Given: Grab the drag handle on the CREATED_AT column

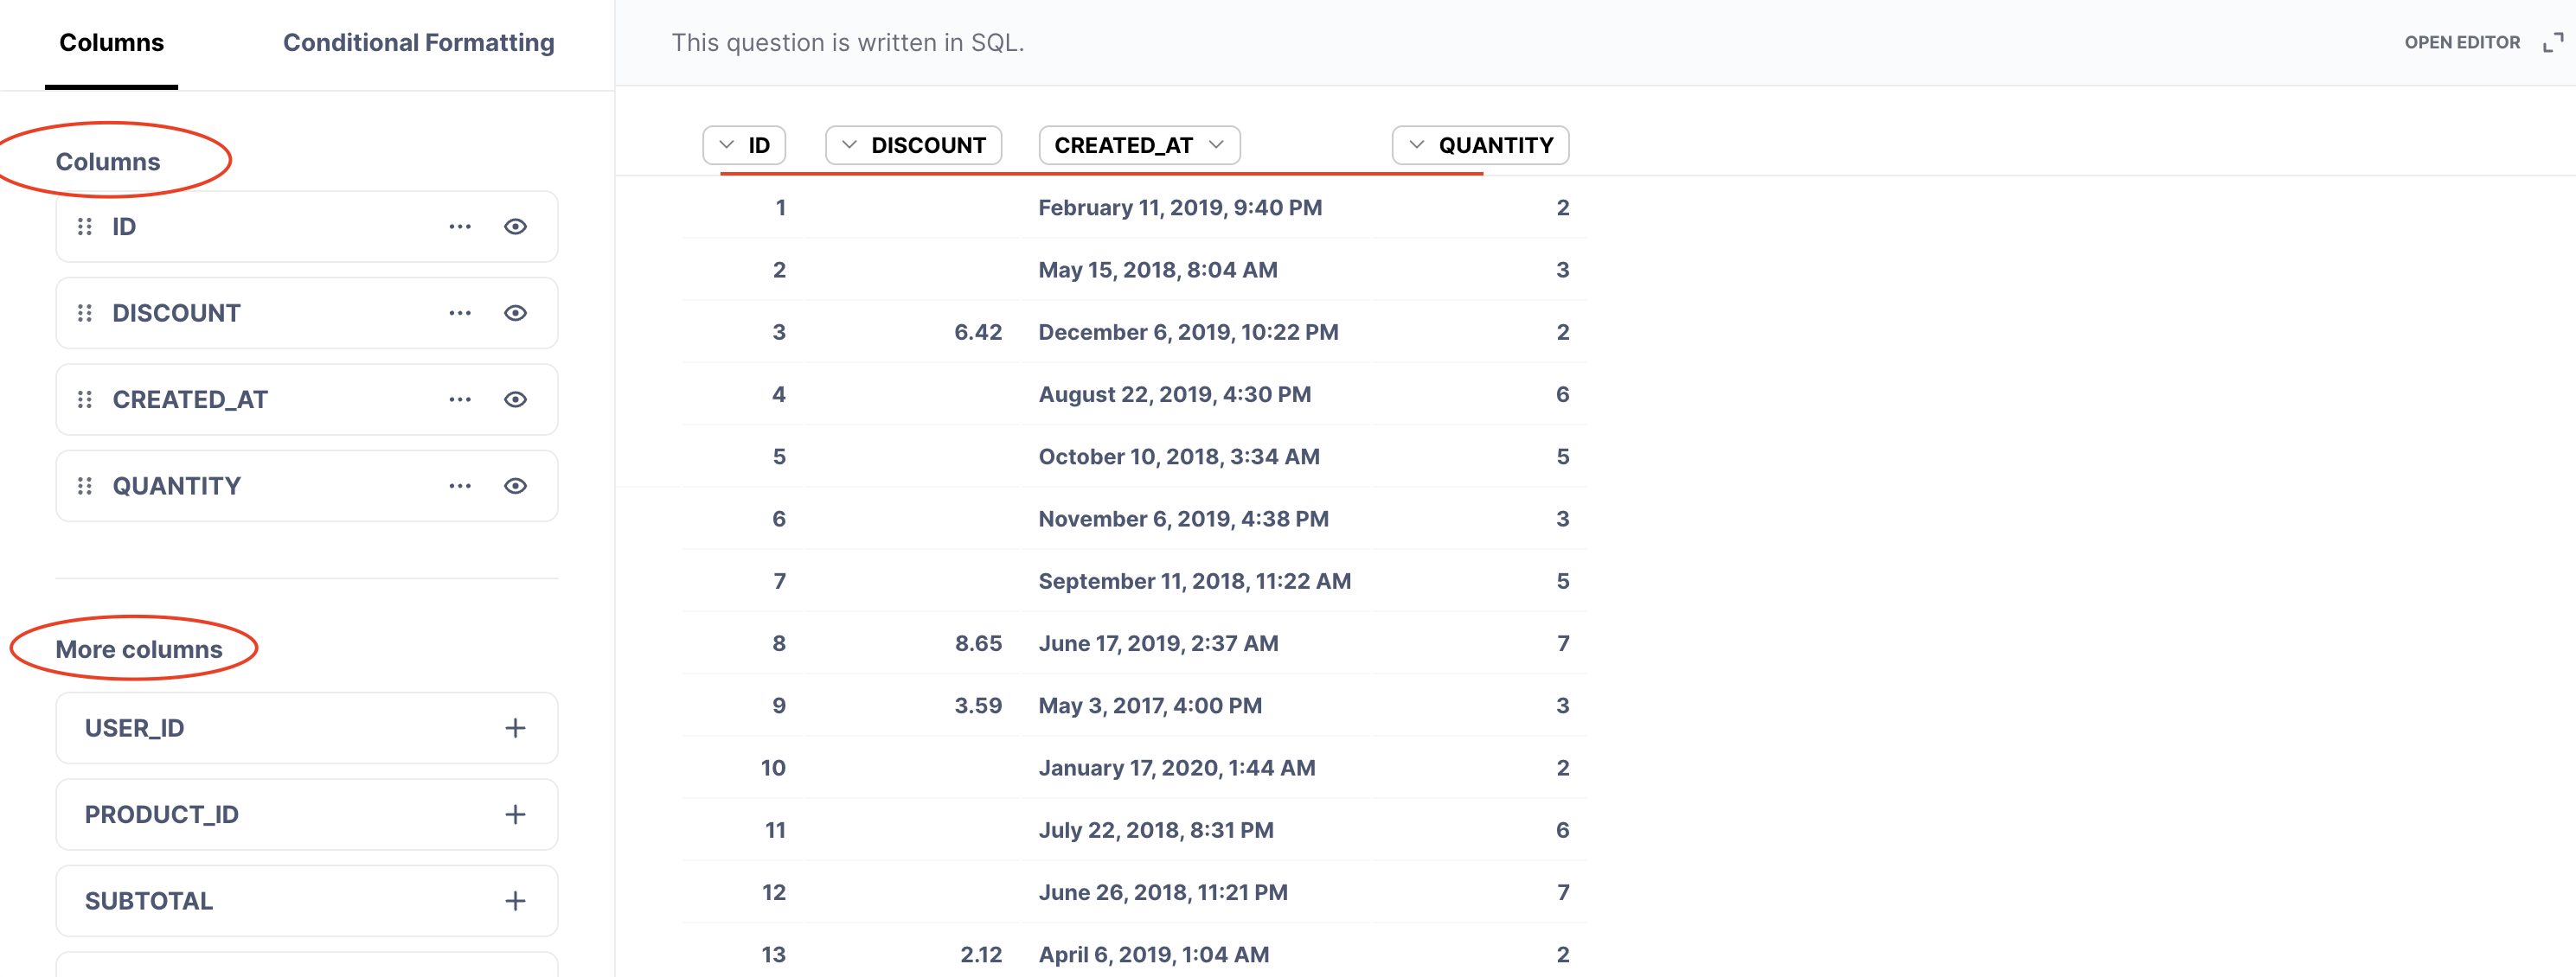Looking at the screenshot, I should pos(85,399).
